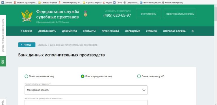Screen dimensions: 217x105
Task: Click Федеральная служба судебных приставов title
Action: tap(58, 14)
